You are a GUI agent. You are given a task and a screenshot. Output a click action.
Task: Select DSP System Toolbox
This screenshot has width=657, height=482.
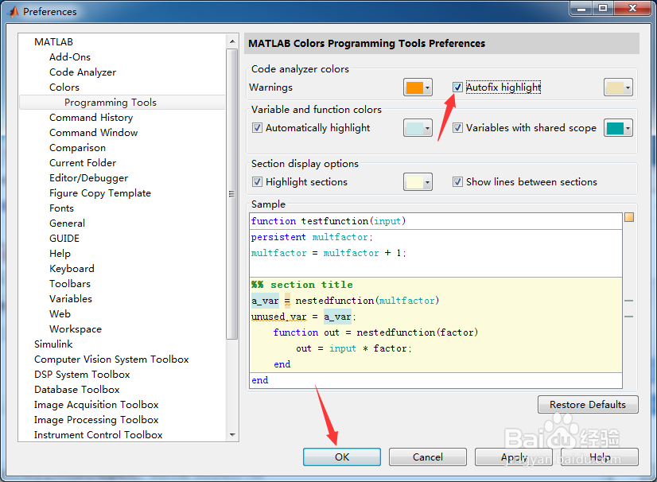(82, 375)
